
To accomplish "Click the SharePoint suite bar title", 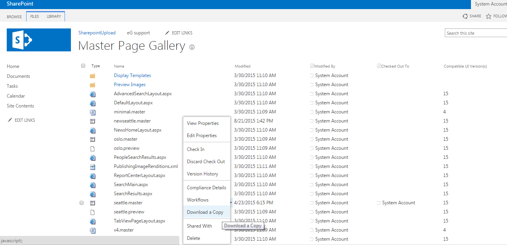I will click(20, 4).
